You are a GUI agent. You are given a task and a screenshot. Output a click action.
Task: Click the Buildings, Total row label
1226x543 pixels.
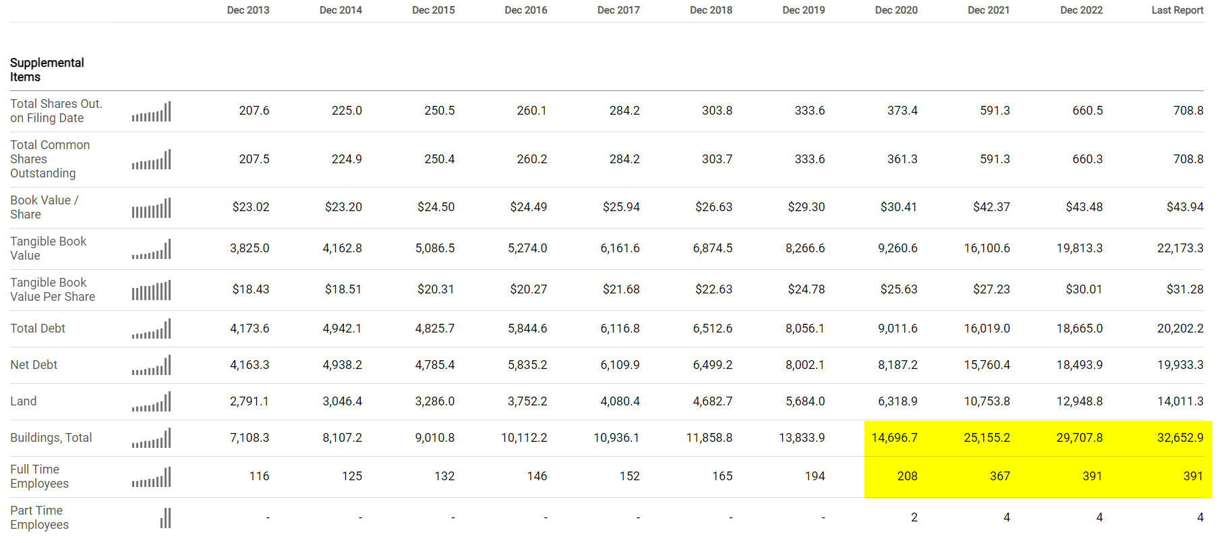point(51,438)
